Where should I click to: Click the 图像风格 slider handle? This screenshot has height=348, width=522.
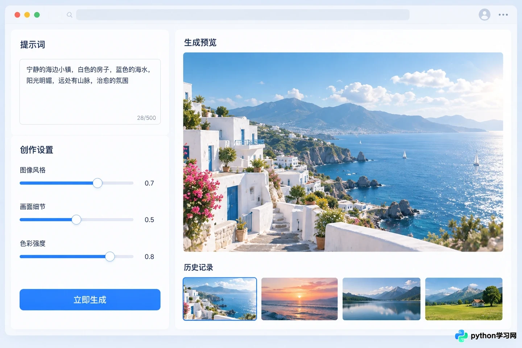tap(98, 183)
